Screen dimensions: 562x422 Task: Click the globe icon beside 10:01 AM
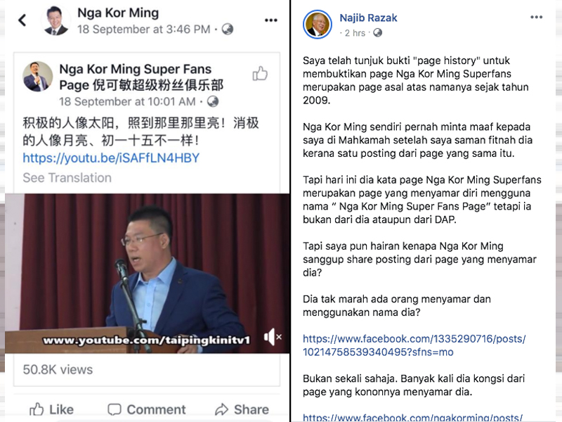coord(213,101)
